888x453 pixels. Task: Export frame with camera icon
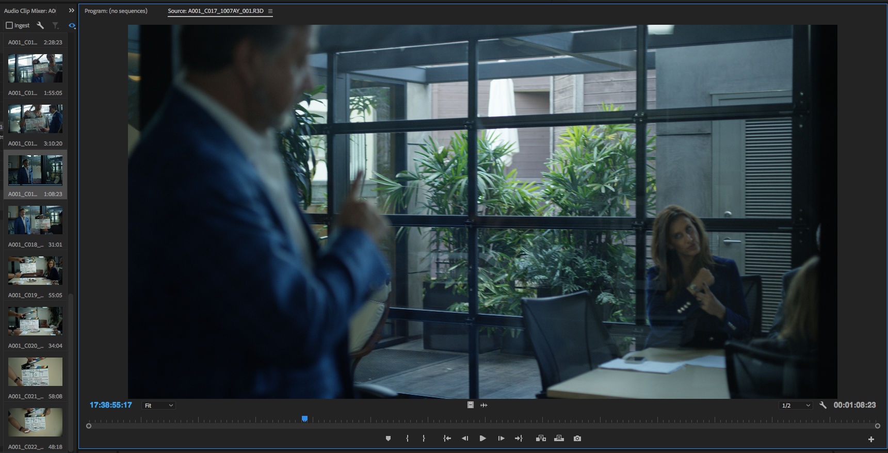[577, 439]
